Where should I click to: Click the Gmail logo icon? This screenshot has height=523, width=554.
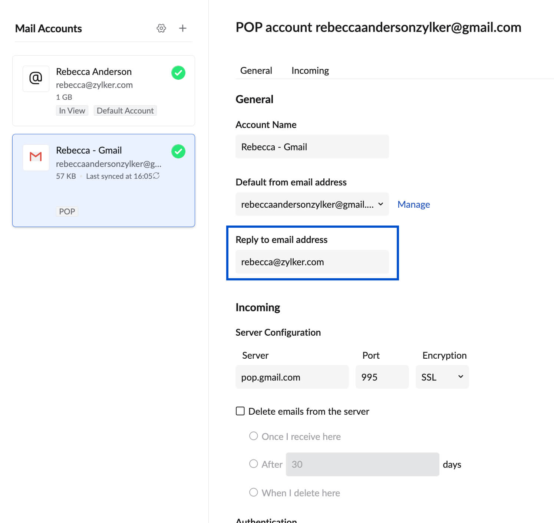[36, 157]
